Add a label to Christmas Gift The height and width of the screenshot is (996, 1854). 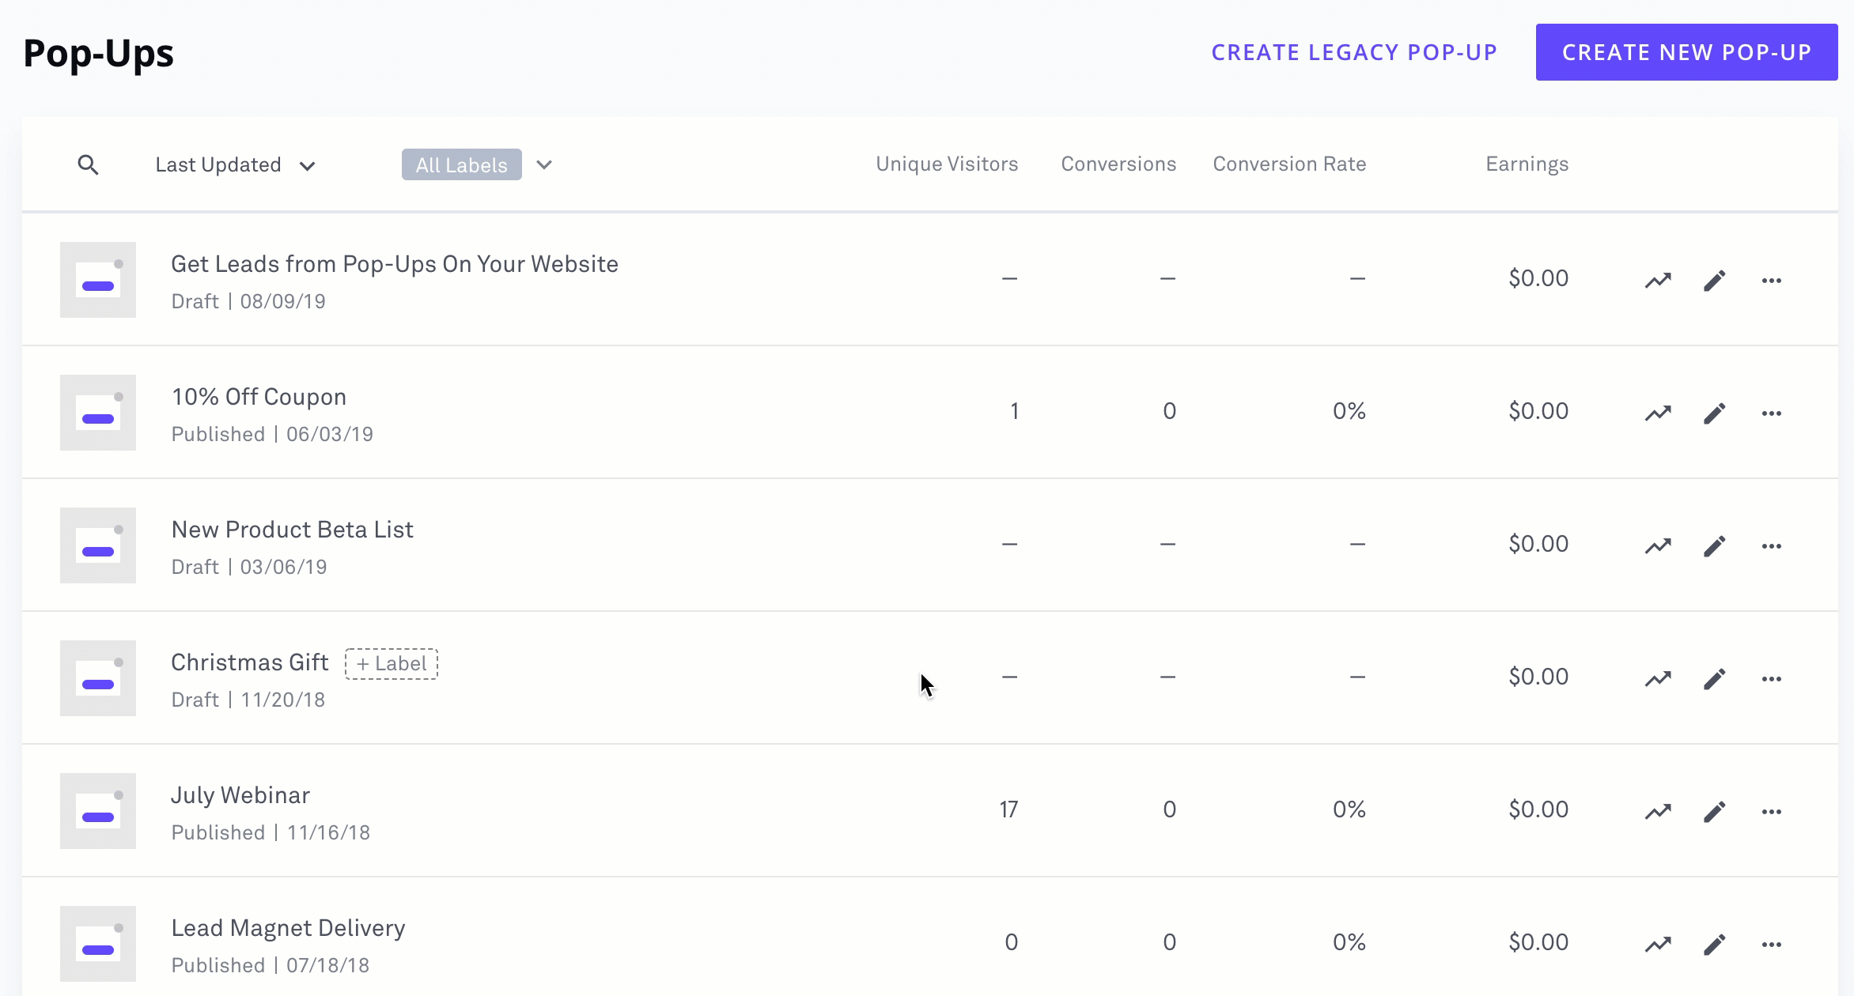(x=392, y=663)
